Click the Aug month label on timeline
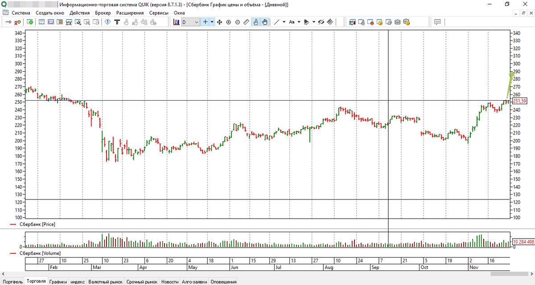 coord(328,268)
